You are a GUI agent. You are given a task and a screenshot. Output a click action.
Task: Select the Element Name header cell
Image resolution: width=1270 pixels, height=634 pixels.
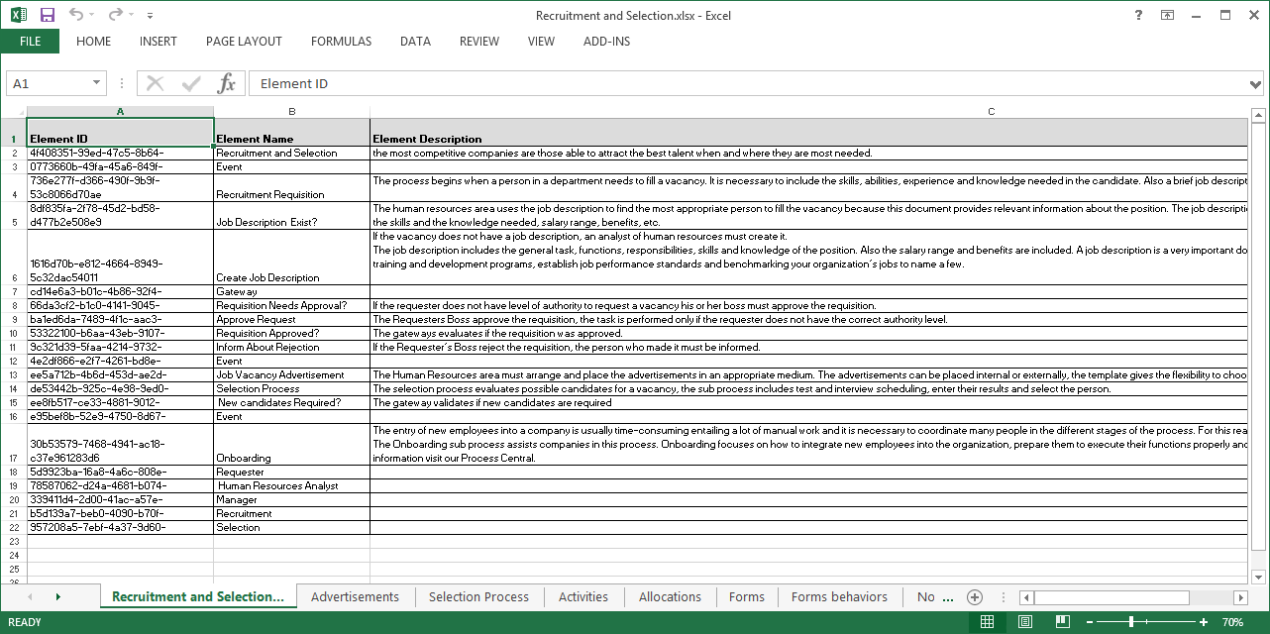click(291, 133)
